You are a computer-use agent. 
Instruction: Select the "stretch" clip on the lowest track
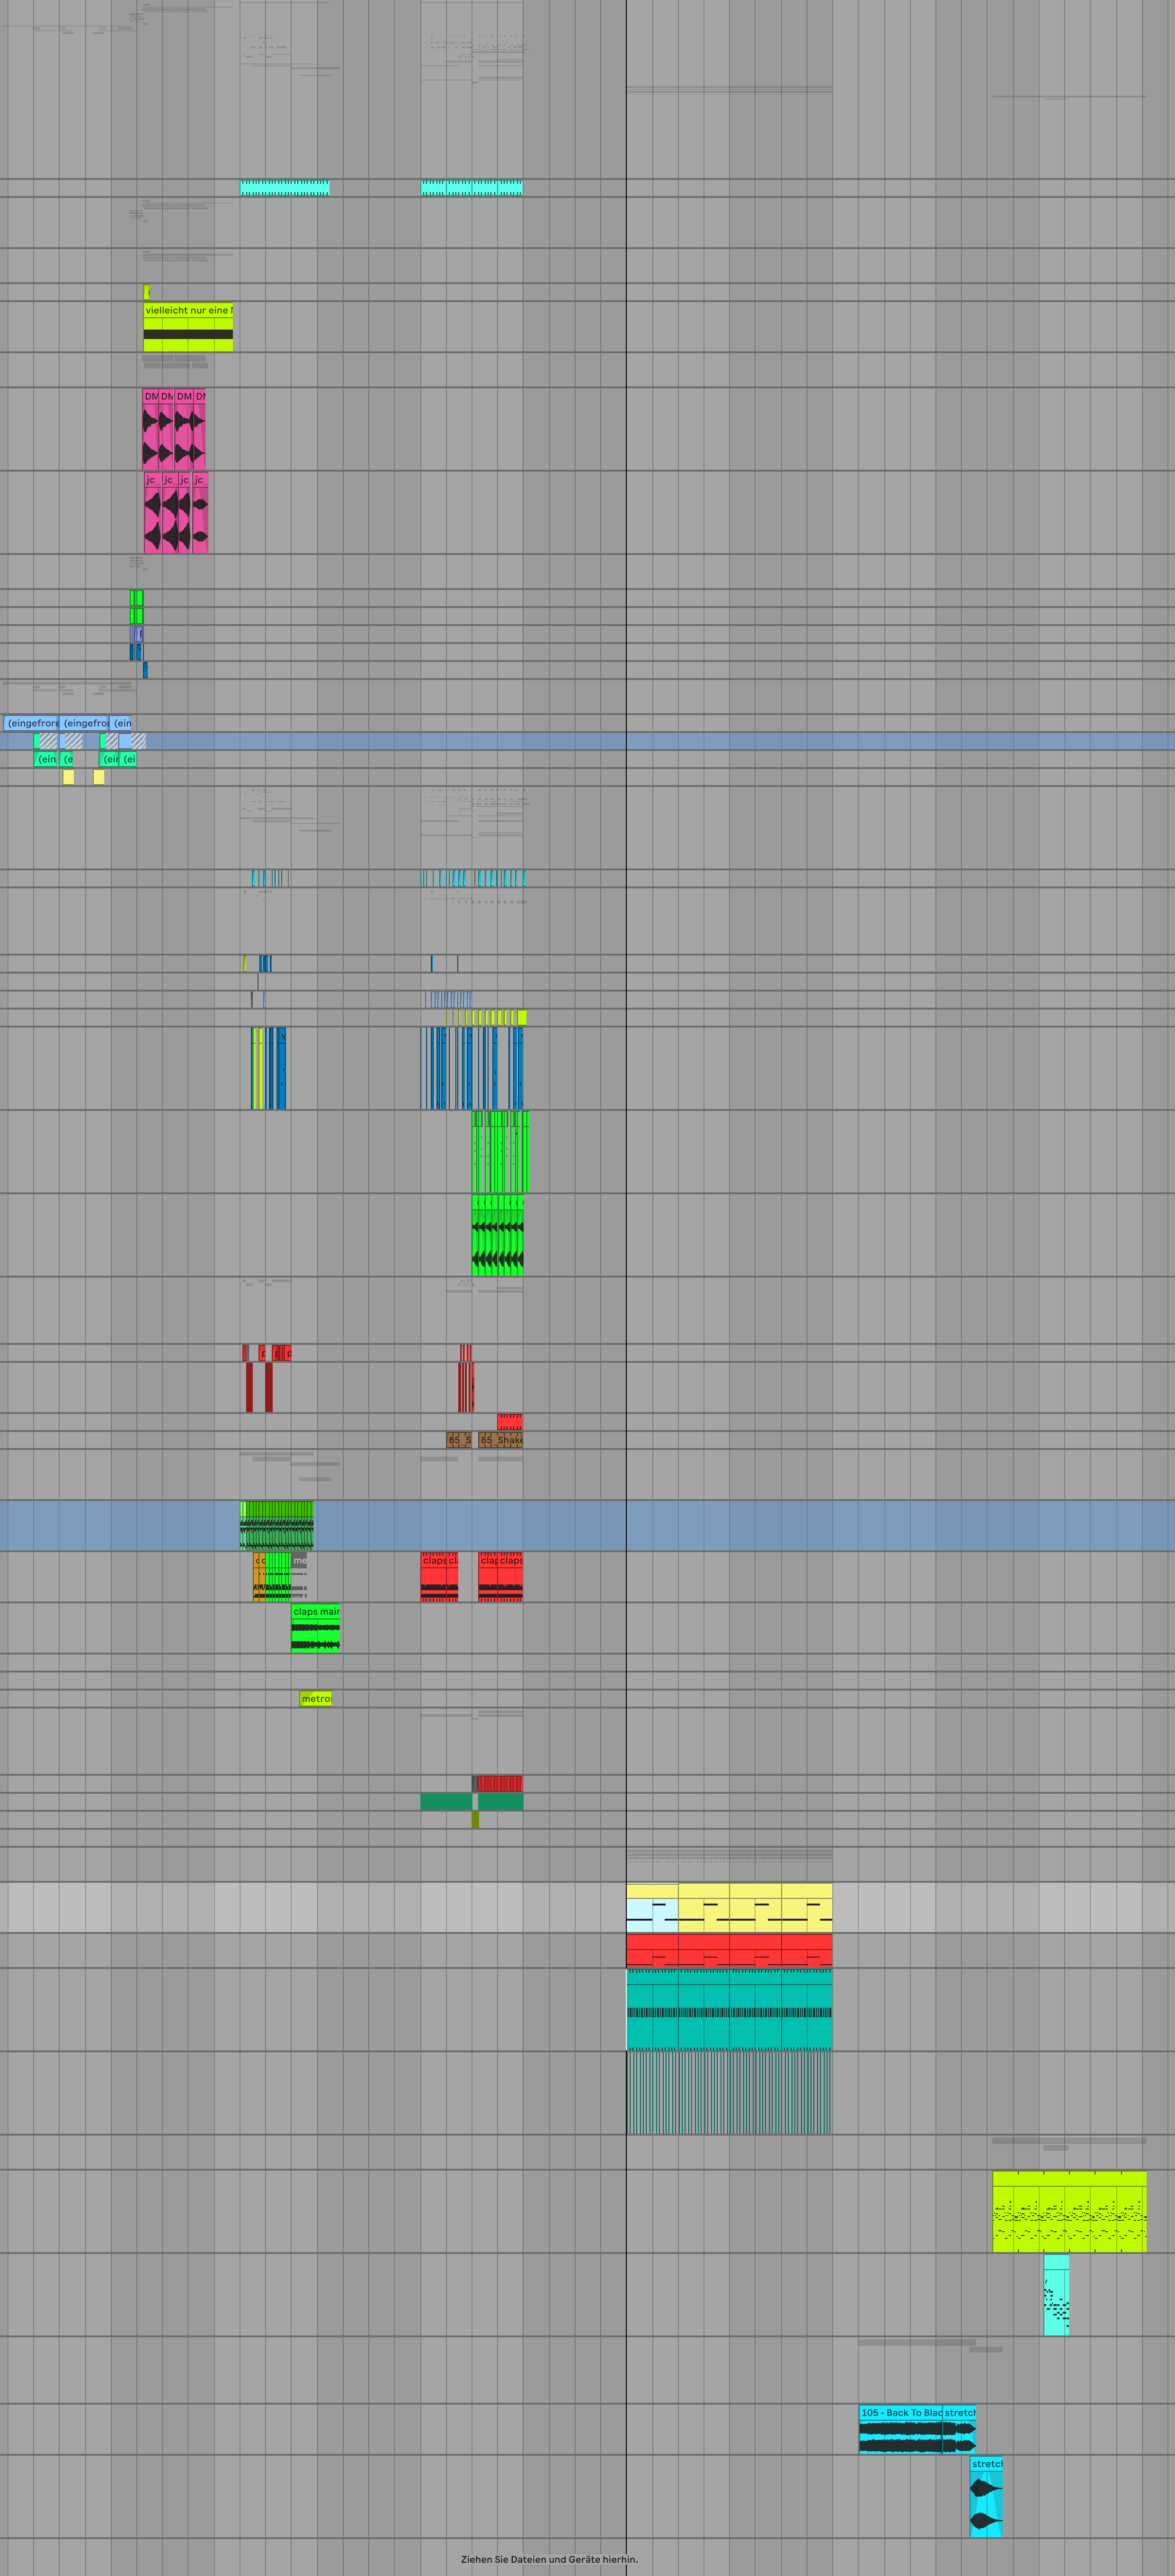[x=986, y=2496]
